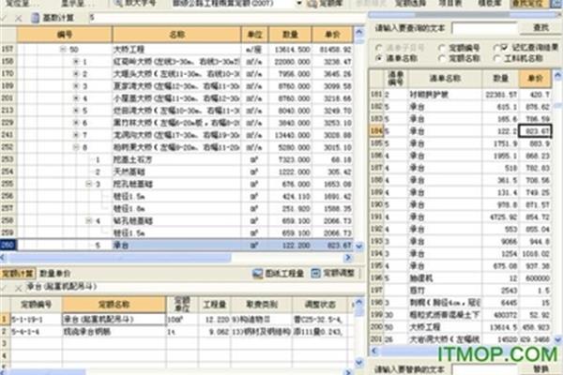Switch to the 项目表 tab

450,4
